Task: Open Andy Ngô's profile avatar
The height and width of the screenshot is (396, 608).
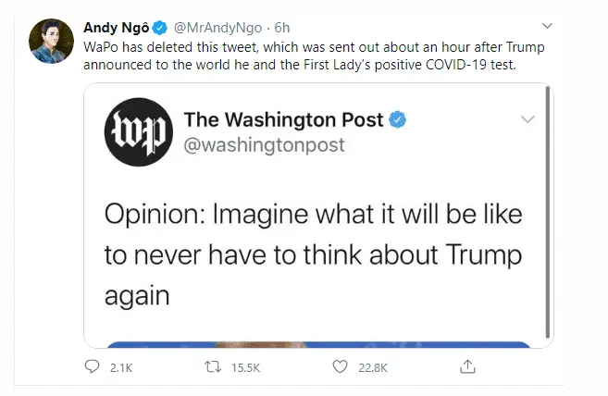Action: (51, 41)
